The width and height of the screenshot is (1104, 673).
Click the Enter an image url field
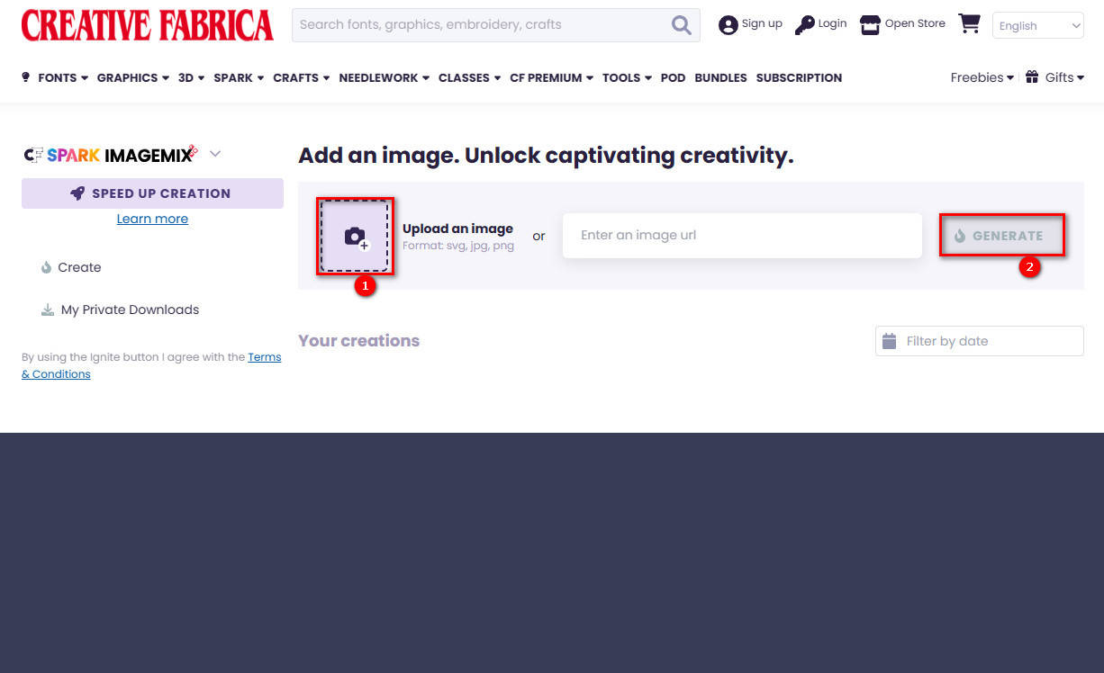[x=742, y=236]
